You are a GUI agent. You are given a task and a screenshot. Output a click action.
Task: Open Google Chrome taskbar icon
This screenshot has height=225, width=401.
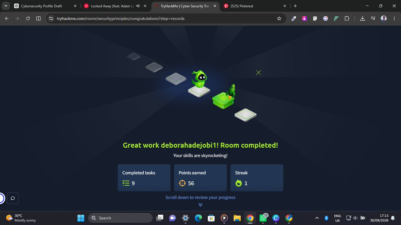click(250, 218)
